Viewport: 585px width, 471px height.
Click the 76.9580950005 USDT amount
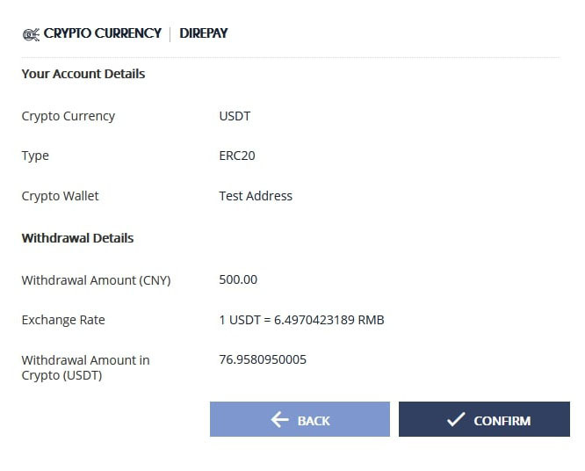[263, 359]
